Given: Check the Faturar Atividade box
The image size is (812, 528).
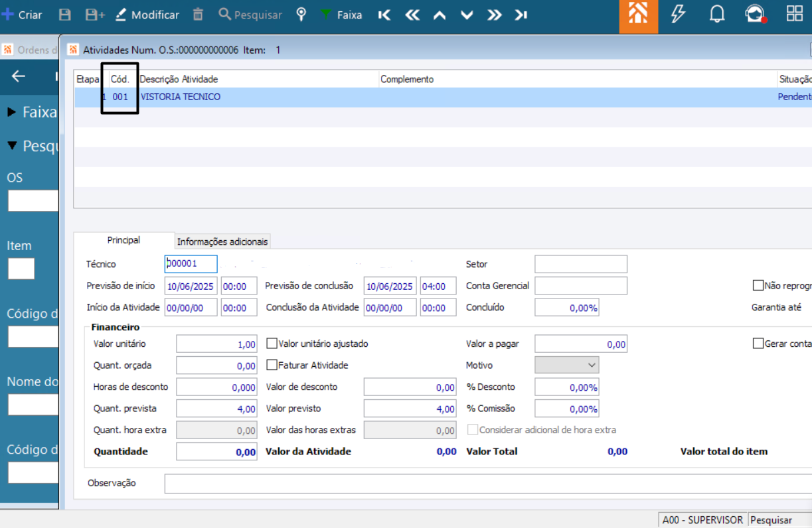Looking at the screenshot, I should point(272,365).
